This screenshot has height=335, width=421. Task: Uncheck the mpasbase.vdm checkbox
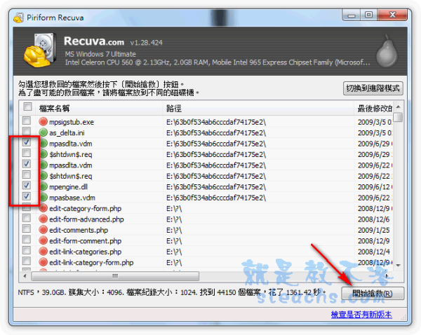coord(27,196)
